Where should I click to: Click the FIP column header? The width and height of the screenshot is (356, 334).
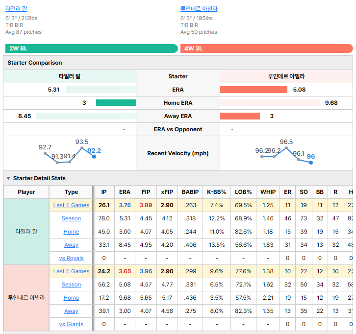(146, 192)
